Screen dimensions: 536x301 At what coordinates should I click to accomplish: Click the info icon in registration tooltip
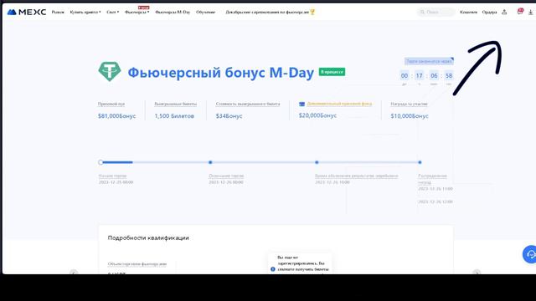coord(273,269)
